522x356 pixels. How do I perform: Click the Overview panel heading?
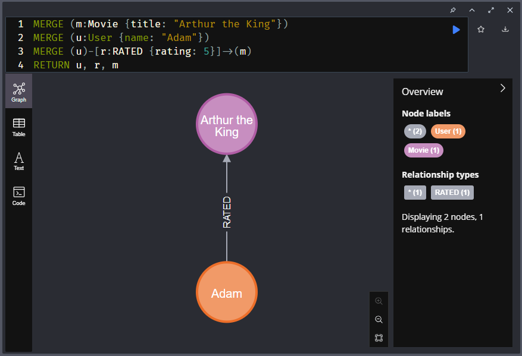point(422,92)
